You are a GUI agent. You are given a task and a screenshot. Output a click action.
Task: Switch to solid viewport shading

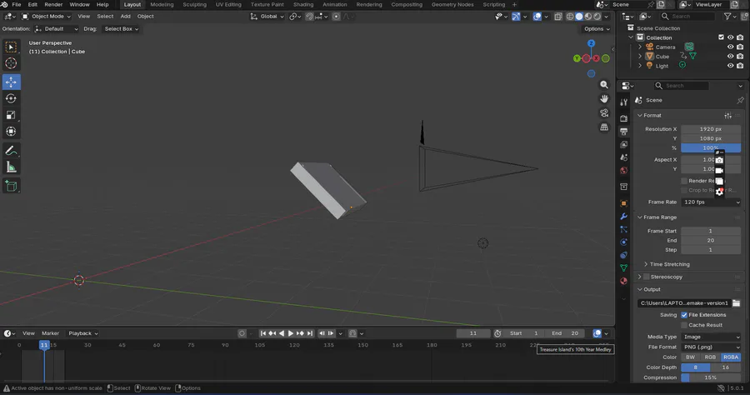coord(579,17)
